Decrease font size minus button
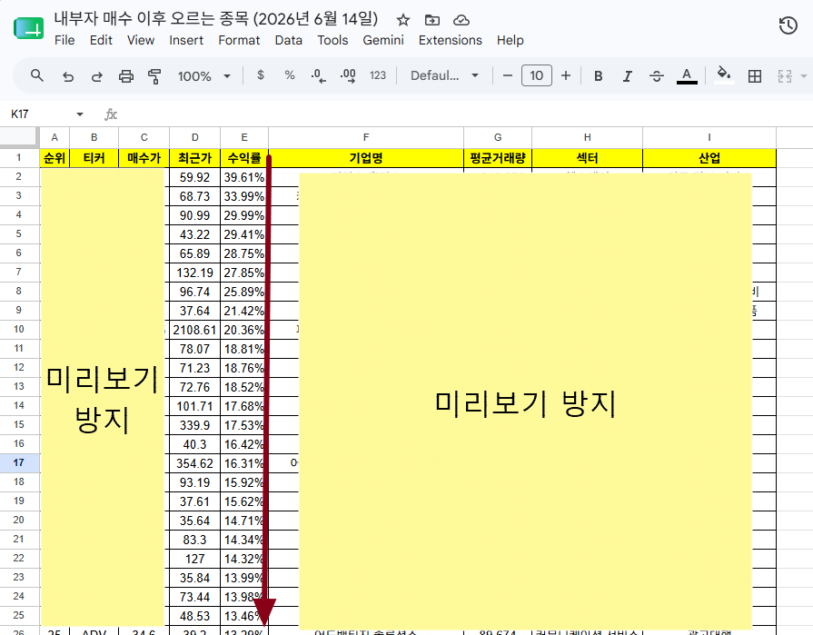The image size is (813, 635). coord(508,75)
